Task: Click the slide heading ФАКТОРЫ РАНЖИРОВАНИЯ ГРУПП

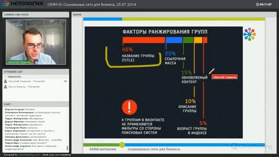Action: click(165, 32)
